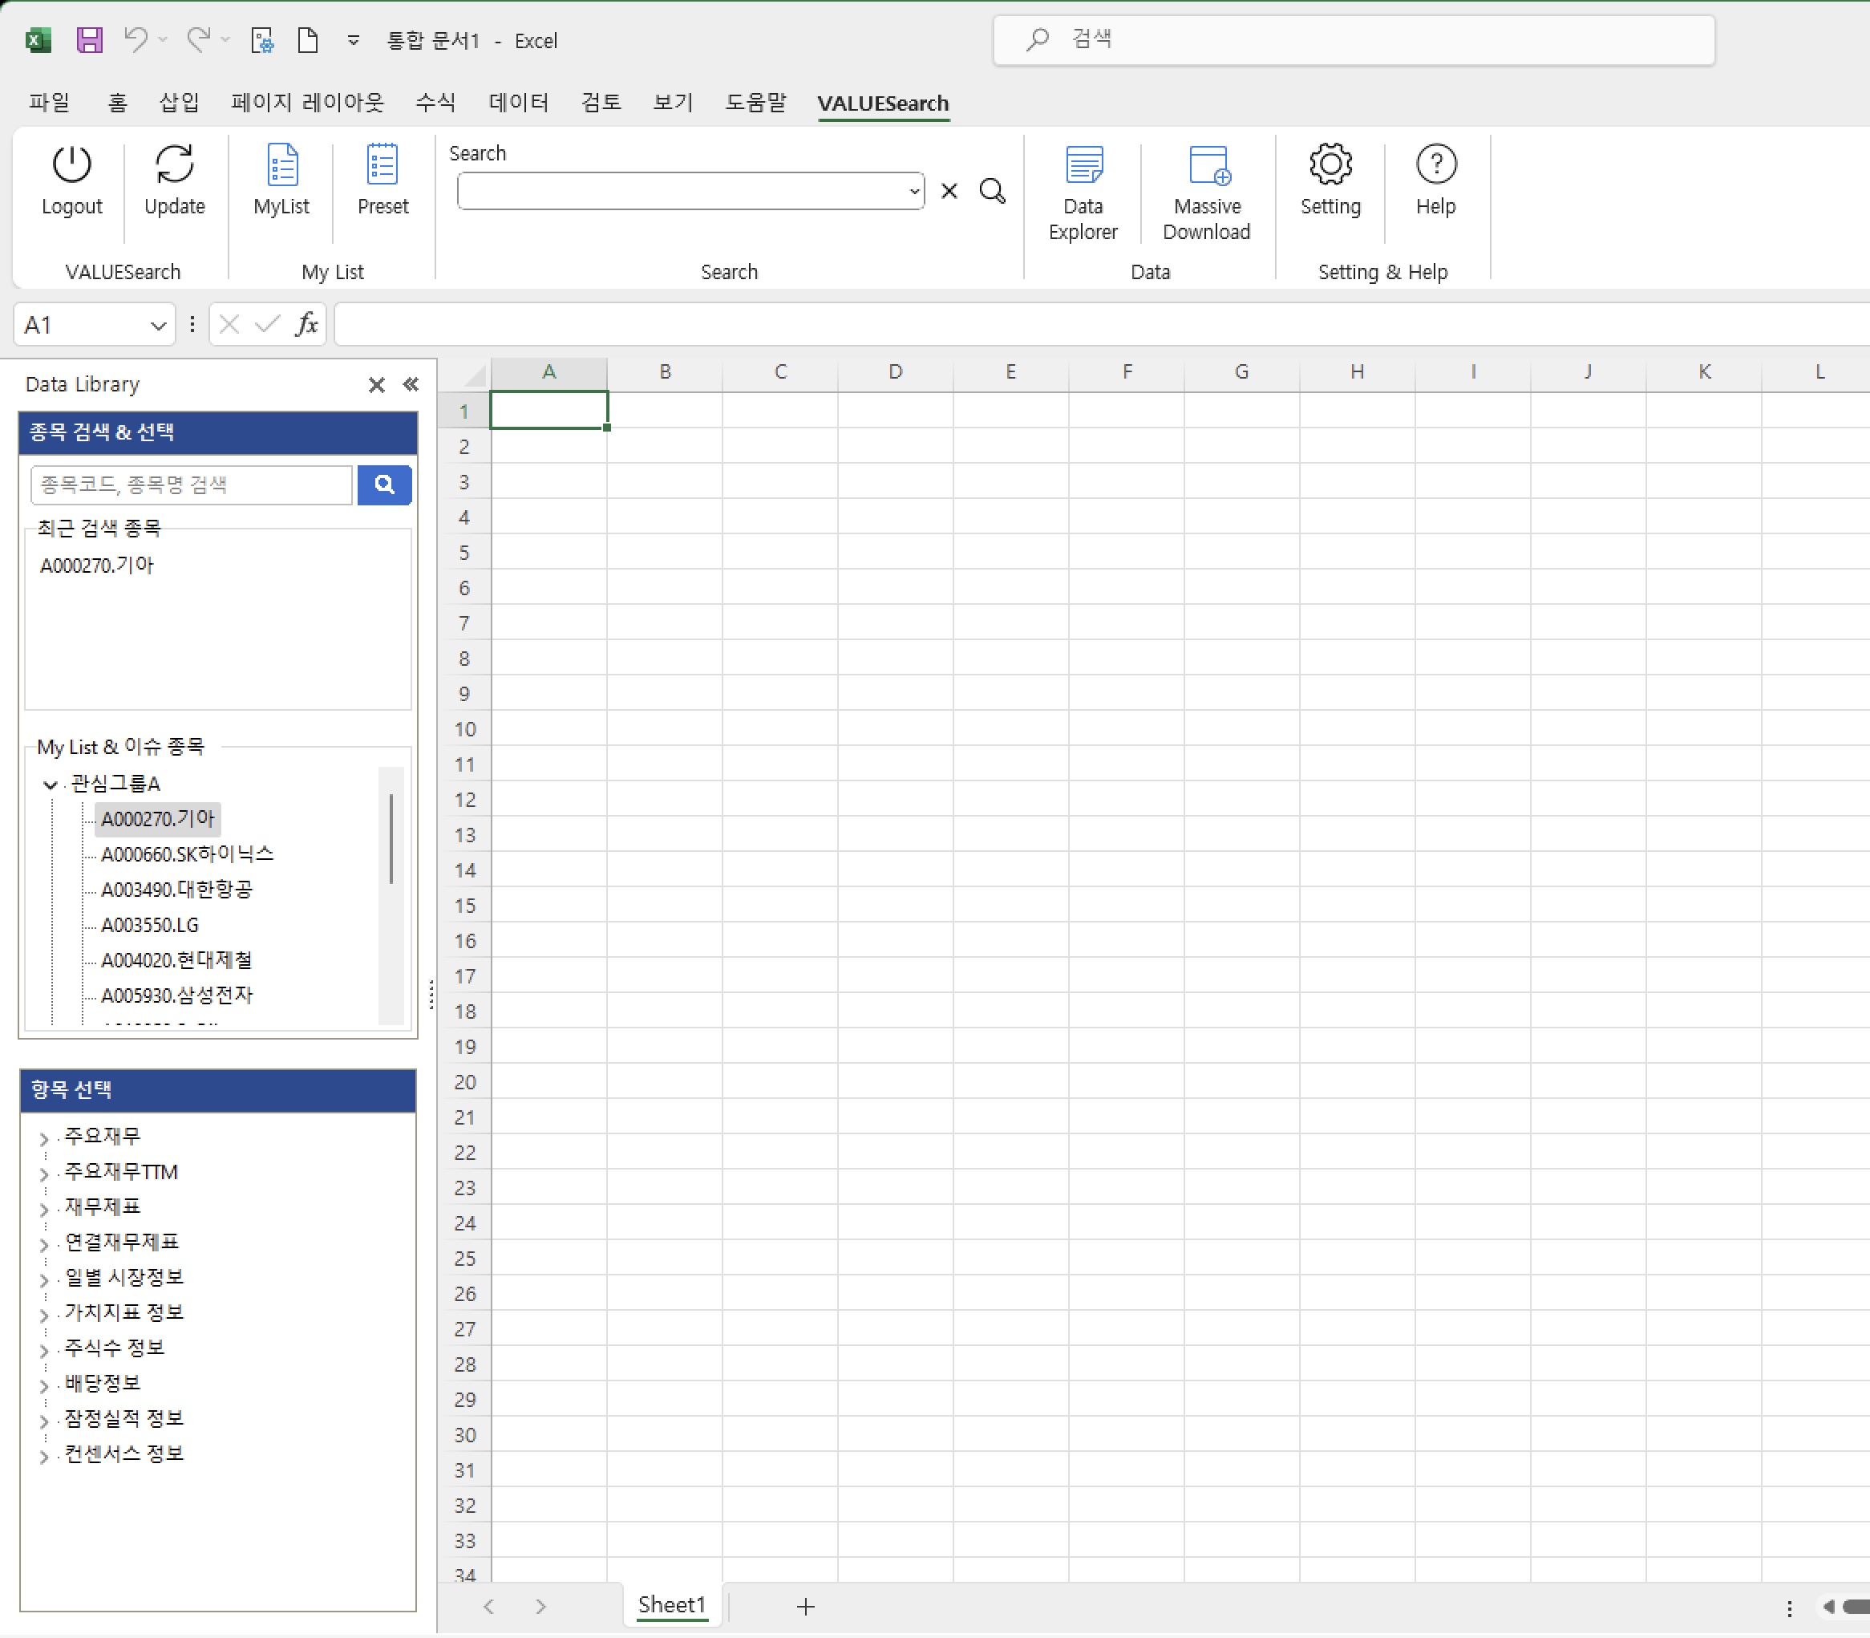Expand the 연결재무제표 item
This screenshot has width=1870, height=1638.
click(44, 1245)
